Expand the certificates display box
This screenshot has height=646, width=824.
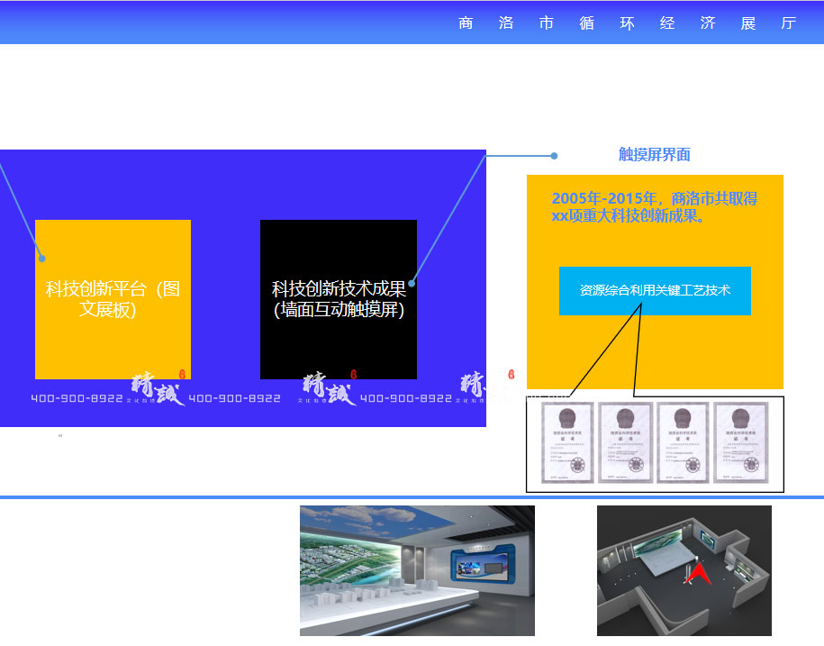tap(655, 444)
